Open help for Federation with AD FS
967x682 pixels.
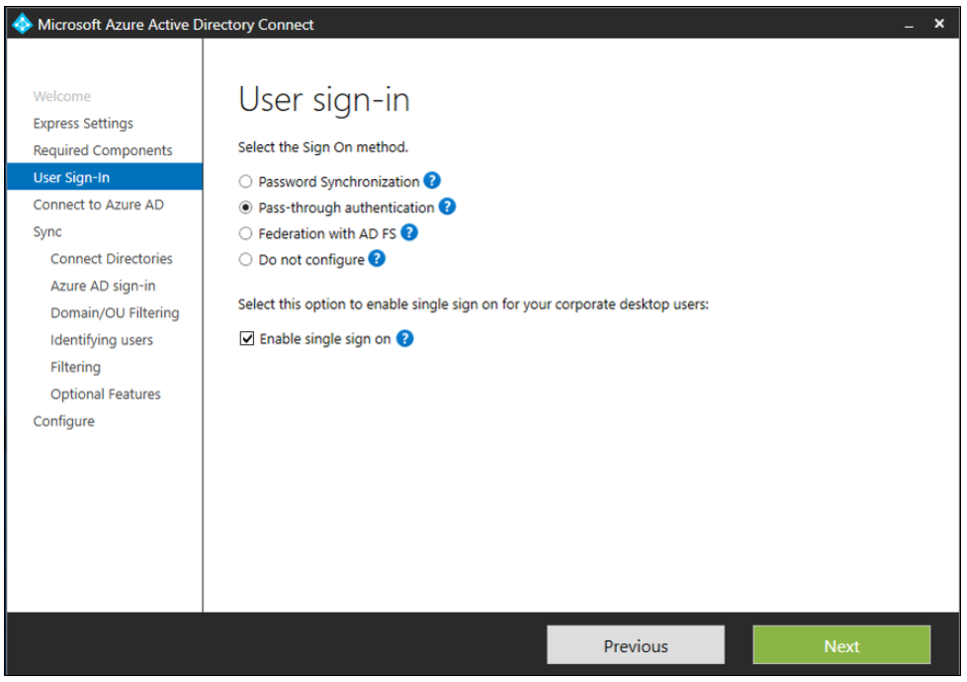(409, 232)
